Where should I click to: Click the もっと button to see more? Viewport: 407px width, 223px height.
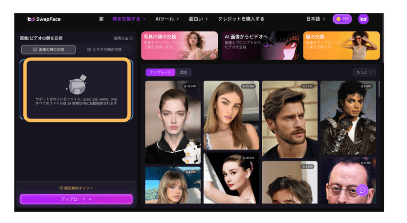pos(364,72)
